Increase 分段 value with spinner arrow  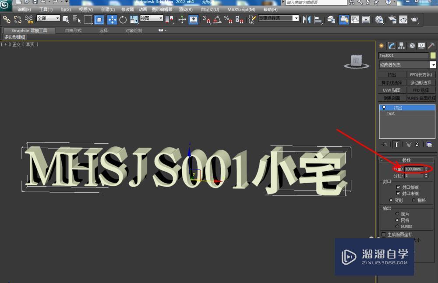427,174
